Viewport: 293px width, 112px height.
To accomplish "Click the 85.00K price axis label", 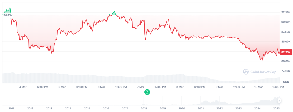I will click(286, 42).
